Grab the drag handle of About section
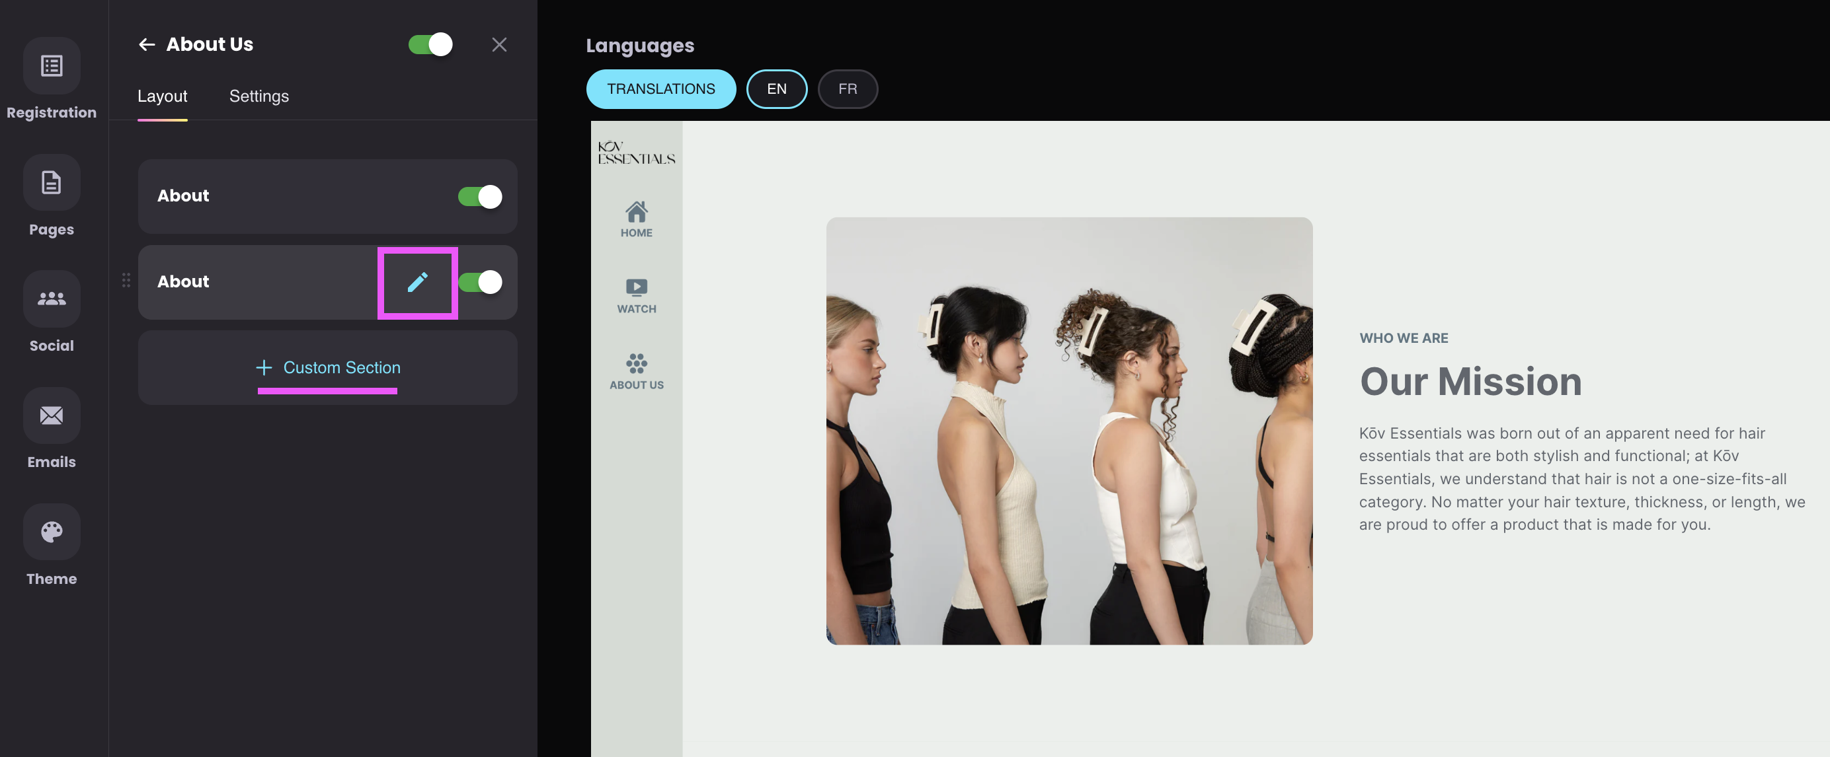Viewport: 1830px width, 757px height. point(126,280)
